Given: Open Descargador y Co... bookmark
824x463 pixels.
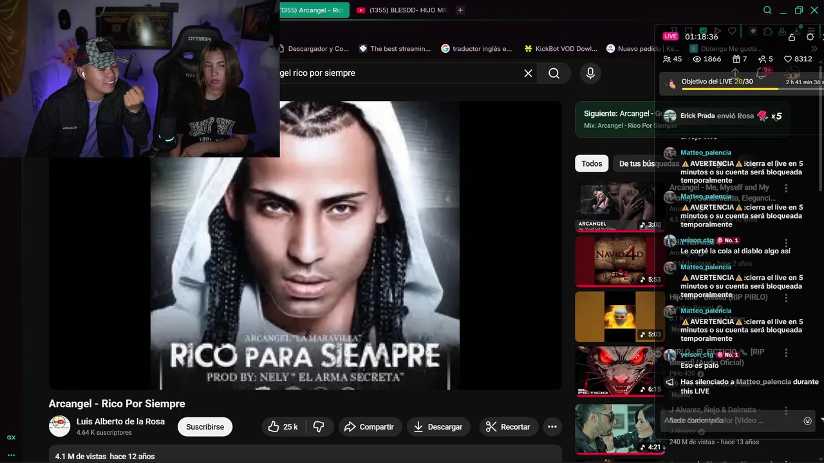Looking at the screenshot, I should coord(314,49).
